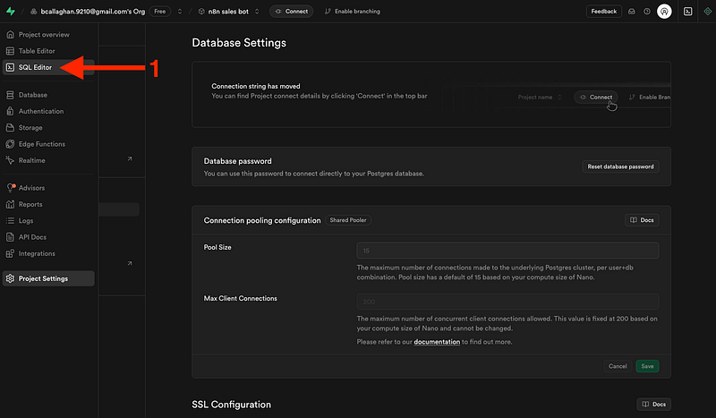716x418 pixels.
Task: Click Reset database password button
Action: point(620,166)
